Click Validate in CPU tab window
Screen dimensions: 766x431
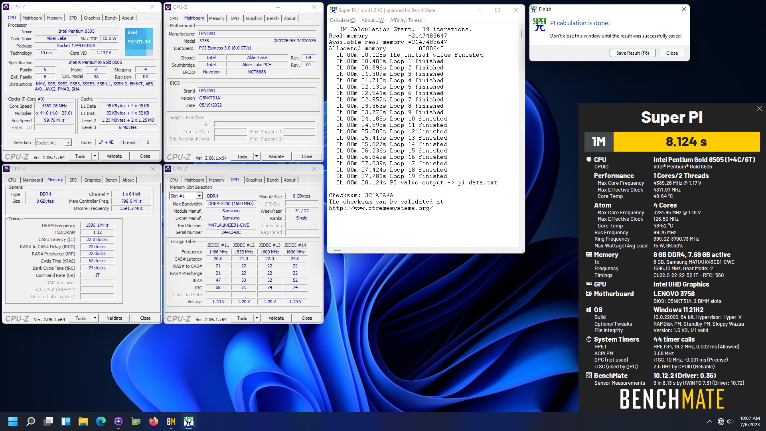(114, 156)
